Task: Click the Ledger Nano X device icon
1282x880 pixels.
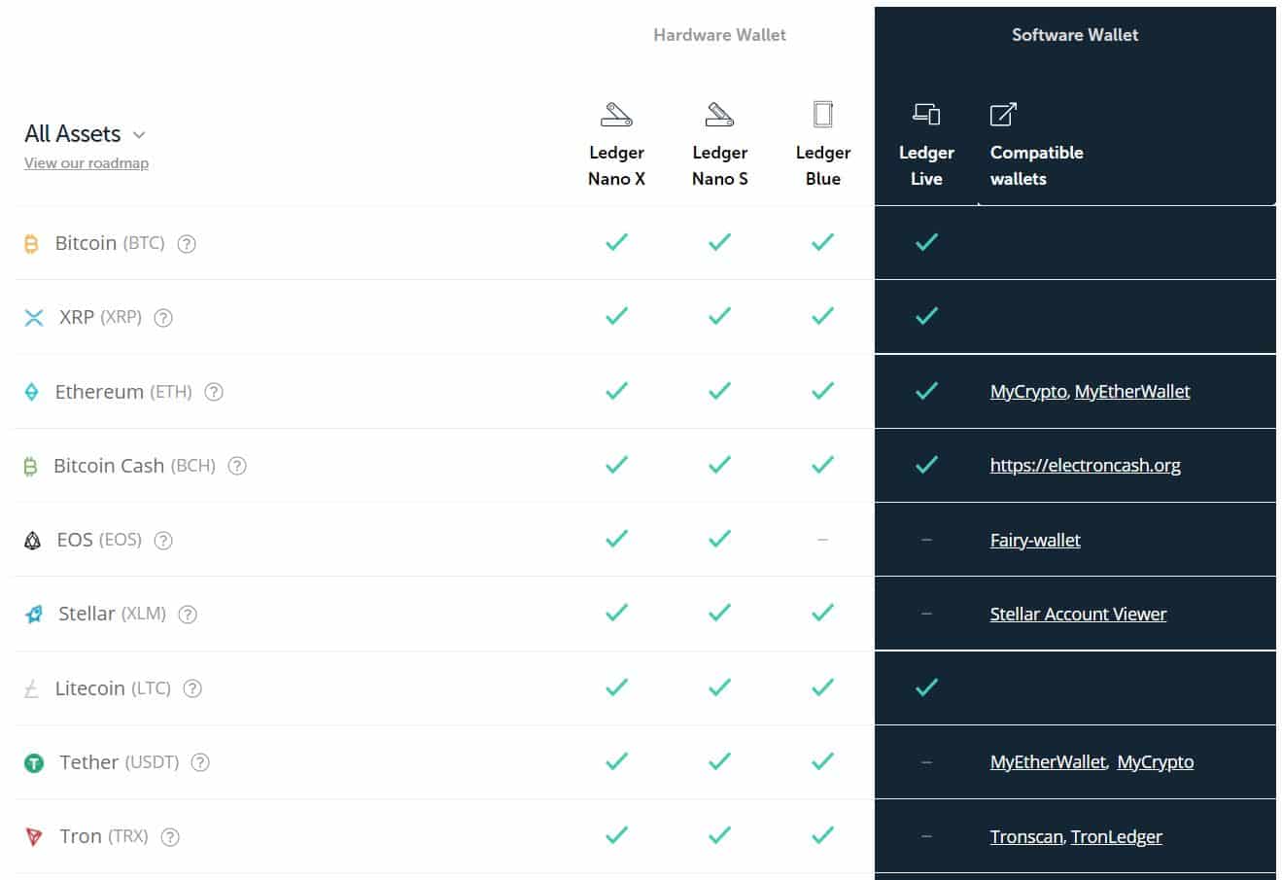Action: click(x=616, y=115)
